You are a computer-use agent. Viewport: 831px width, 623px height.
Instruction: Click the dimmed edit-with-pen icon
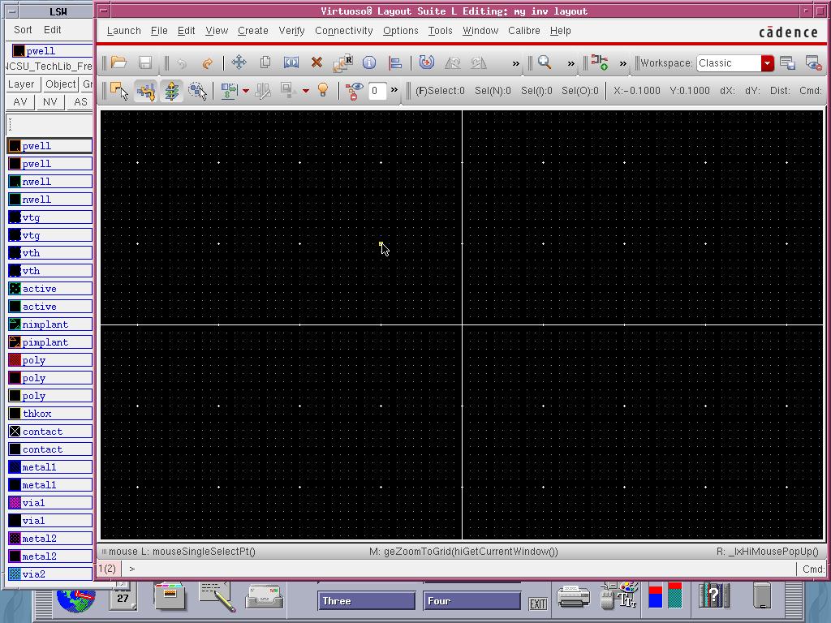click(263, 91)
